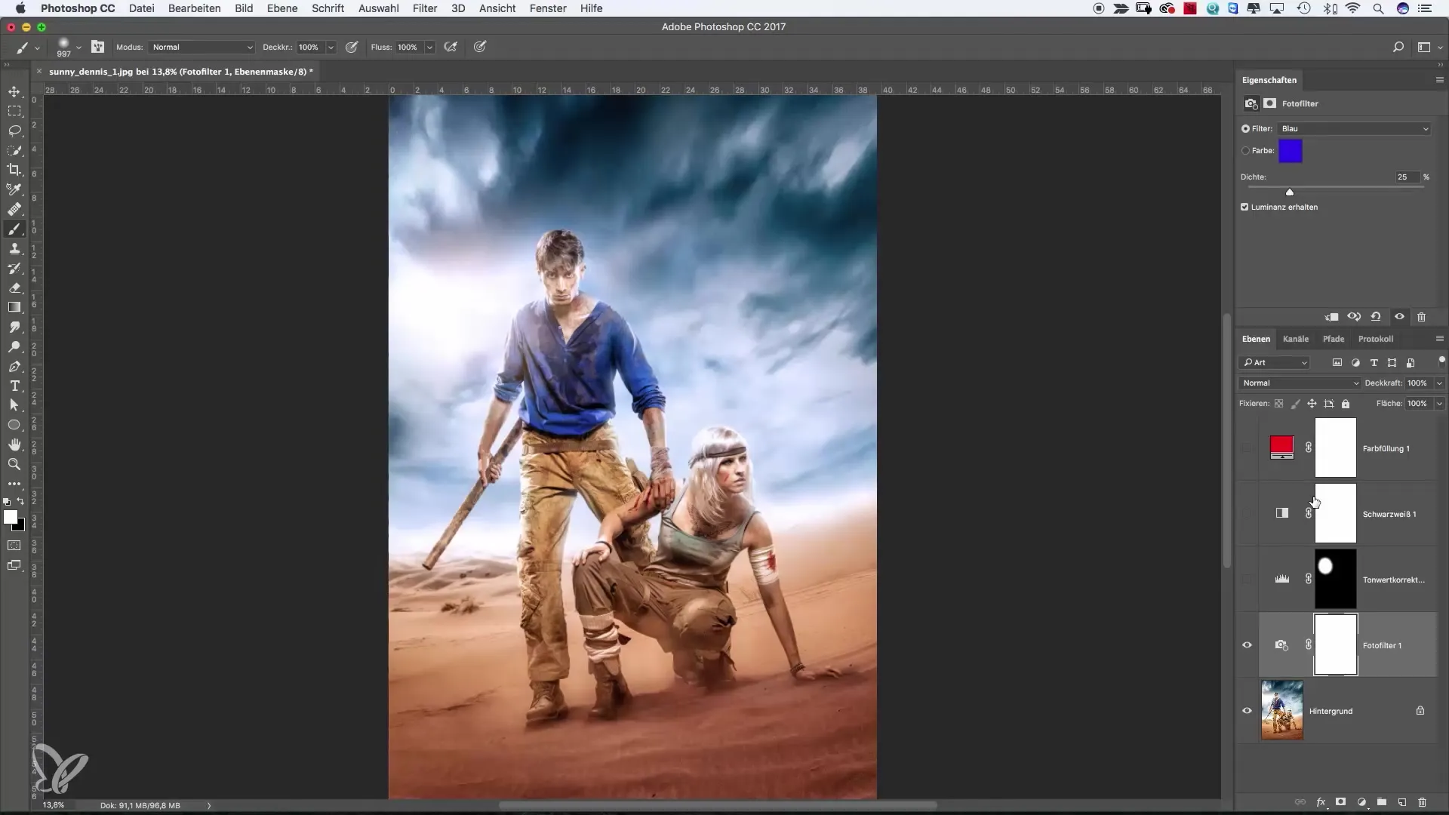Click the Dichte percentage input field
Screen dimensions: 1449x815
pyautogui.click(x=1407, y=177)
